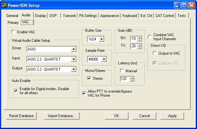Toggle the Stereo checkbox
The height and width of the screenshot is (129, 197).
coord(89,78)
